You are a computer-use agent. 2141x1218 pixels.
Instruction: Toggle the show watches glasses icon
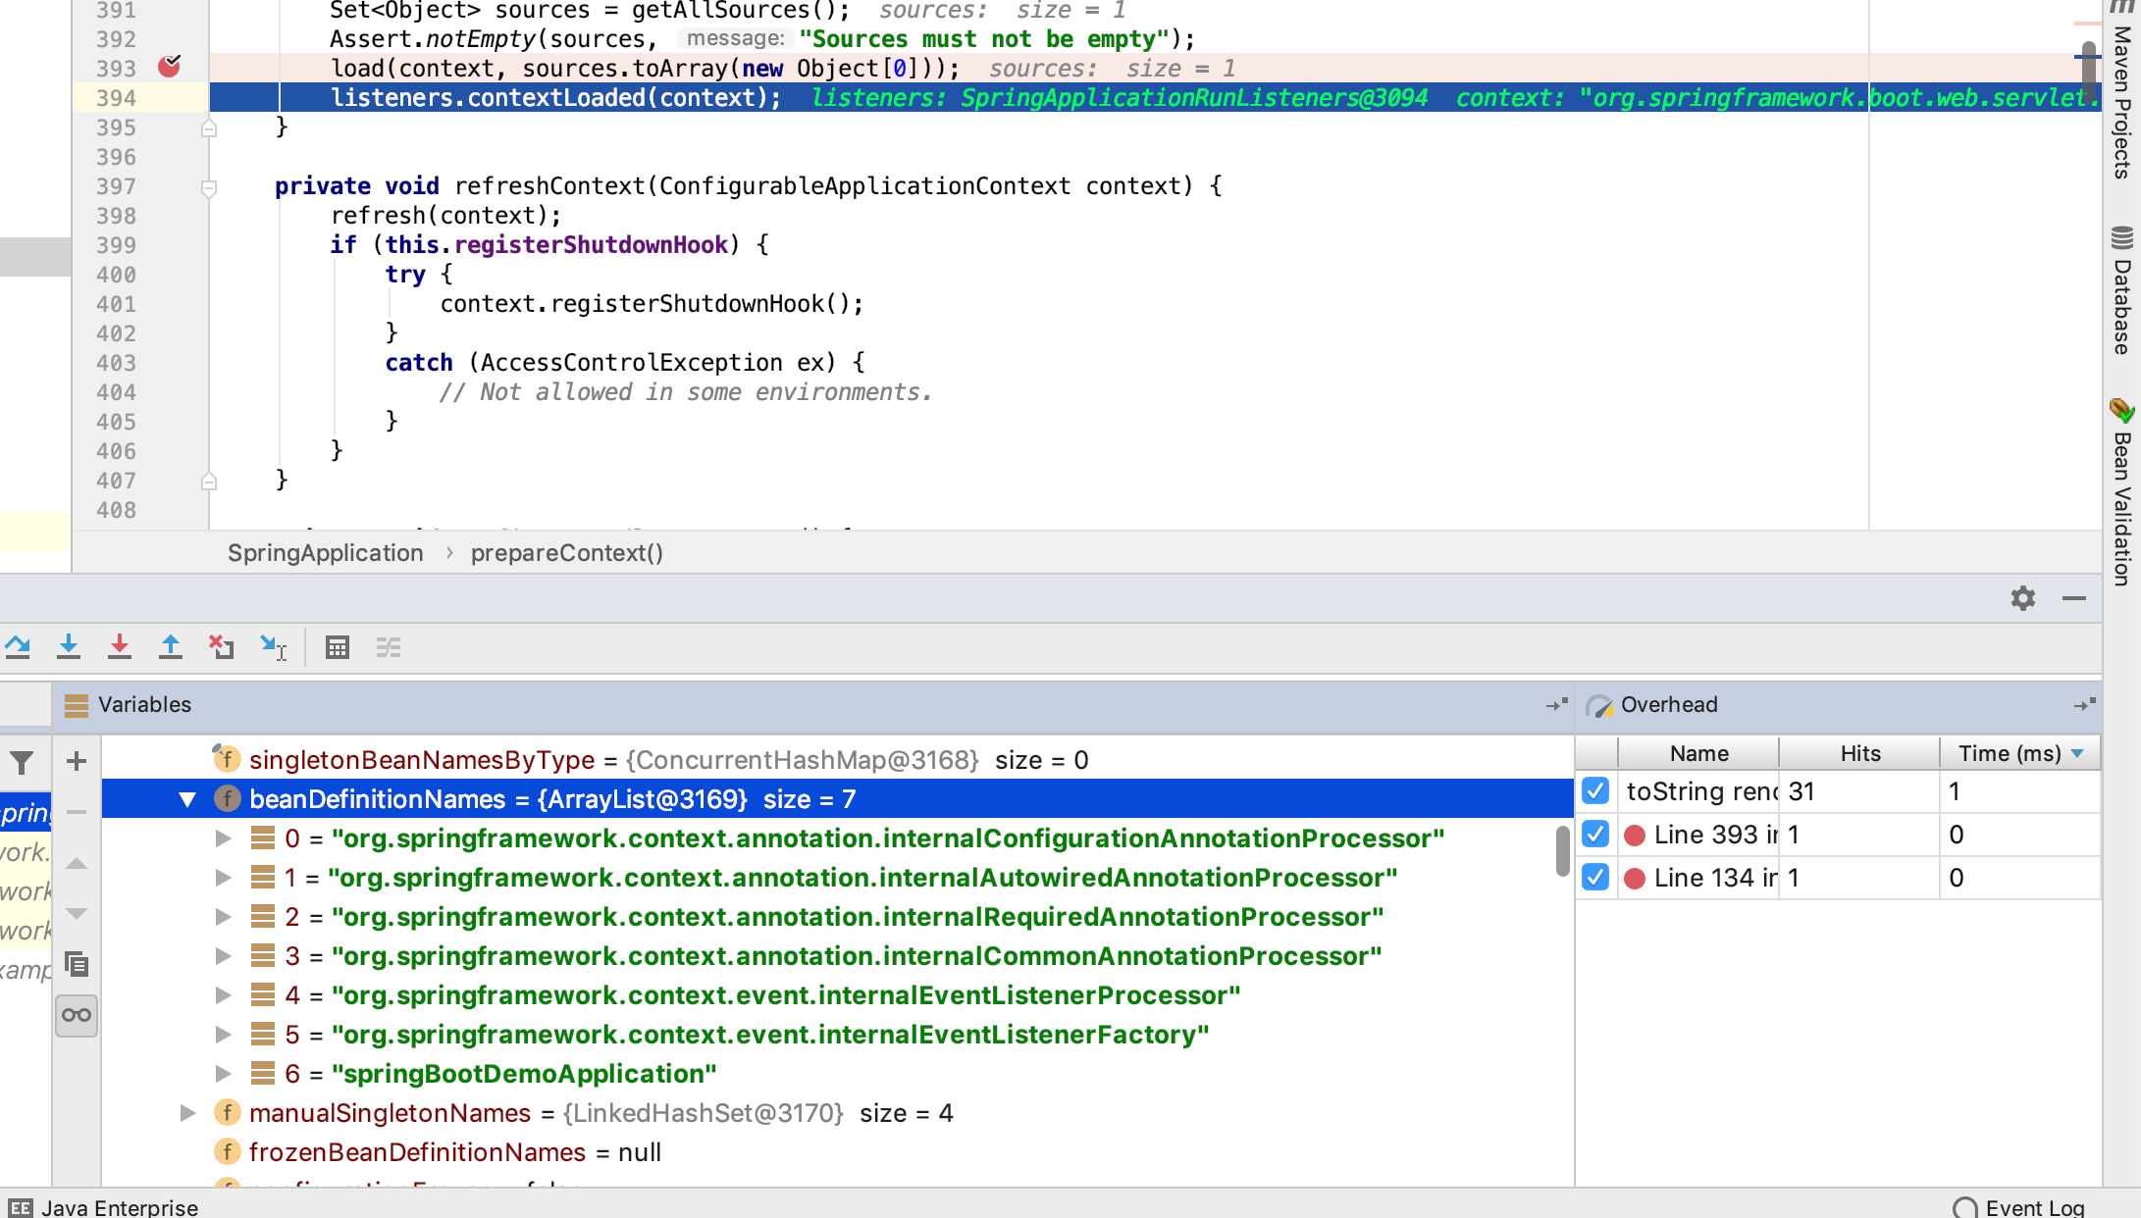pos(77,1015)
